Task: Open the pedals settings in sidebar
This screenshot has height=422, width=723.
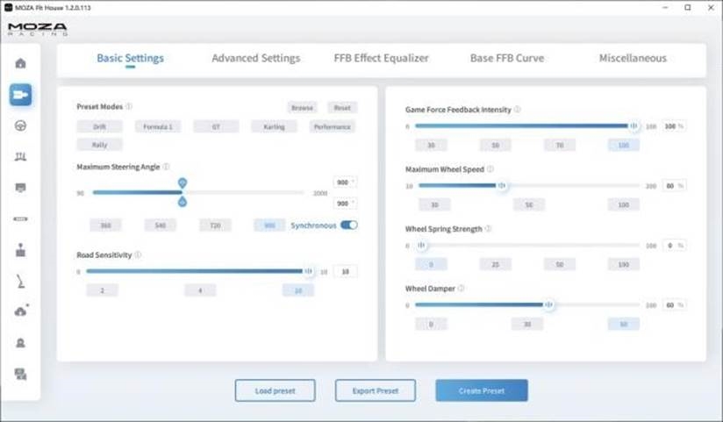Action: [x=20, y=156]
